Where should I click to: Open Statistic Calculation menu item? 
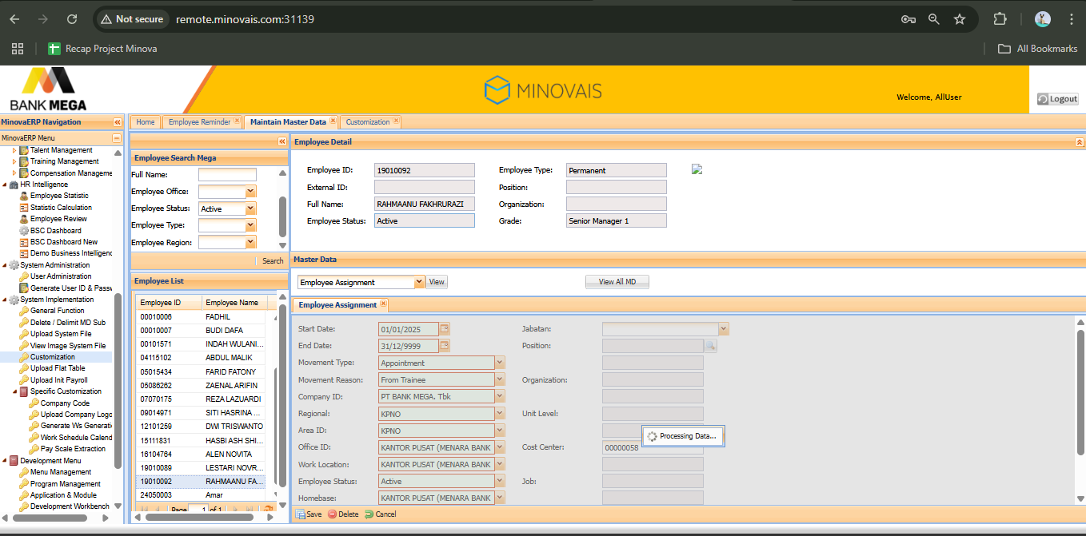pos(61,208)
